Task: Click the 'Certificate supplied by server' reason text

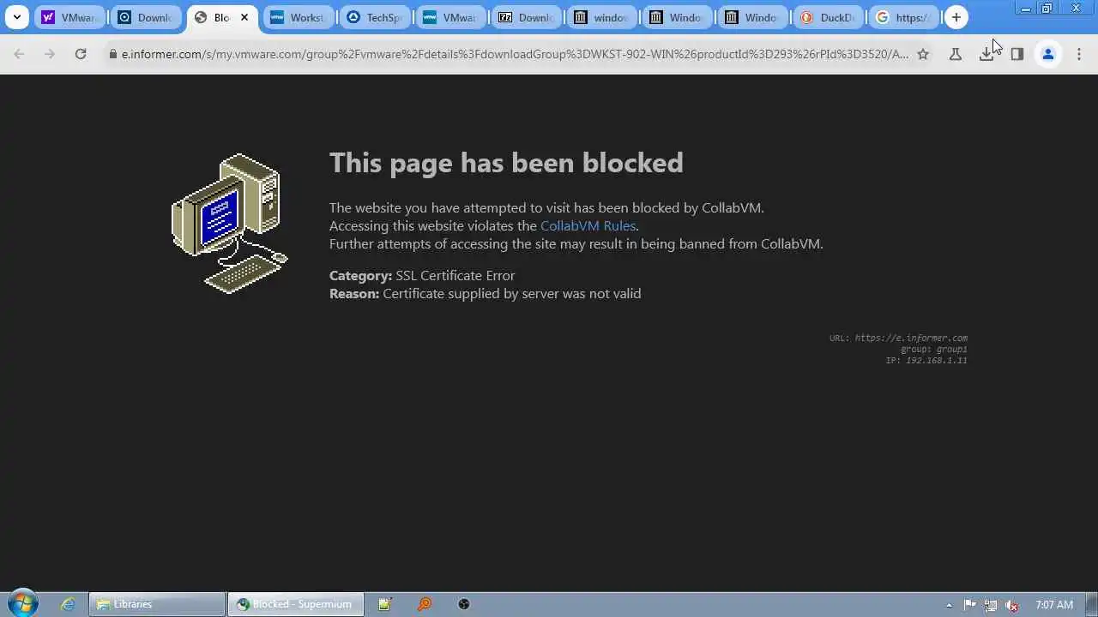Action: click(x=511, y=293)
